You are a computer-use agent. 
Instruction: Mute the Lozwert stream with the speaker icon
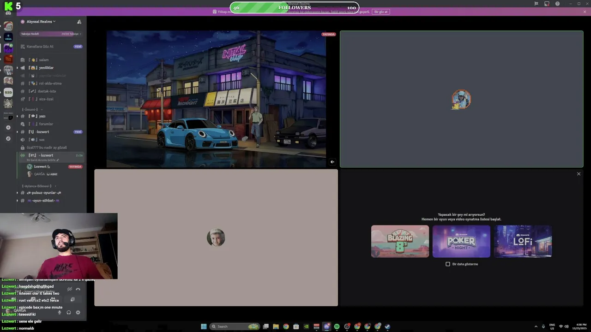click(332, 162)
